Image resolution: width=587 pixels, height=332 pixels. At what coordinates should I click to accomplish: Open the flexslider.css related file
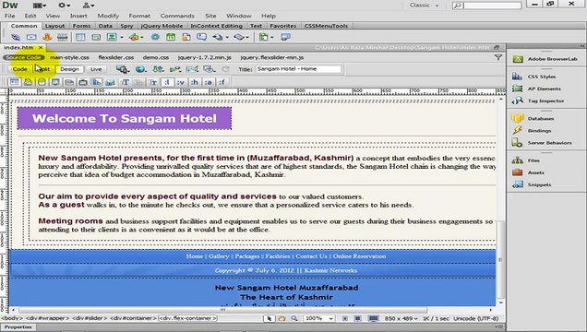pos(116,57)
